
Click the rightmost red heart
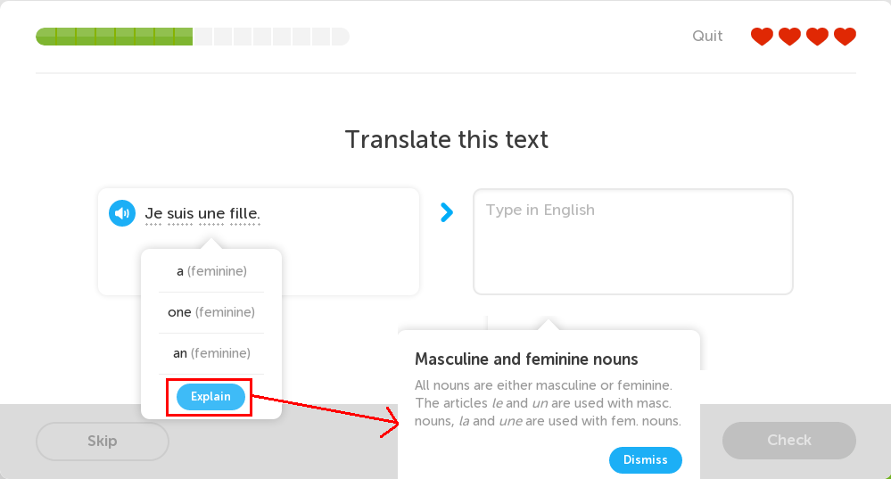(x=845, y=37)
